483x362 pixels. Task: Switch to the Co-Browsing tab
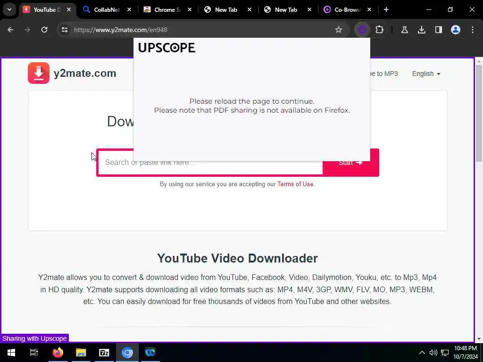point(347,10)
